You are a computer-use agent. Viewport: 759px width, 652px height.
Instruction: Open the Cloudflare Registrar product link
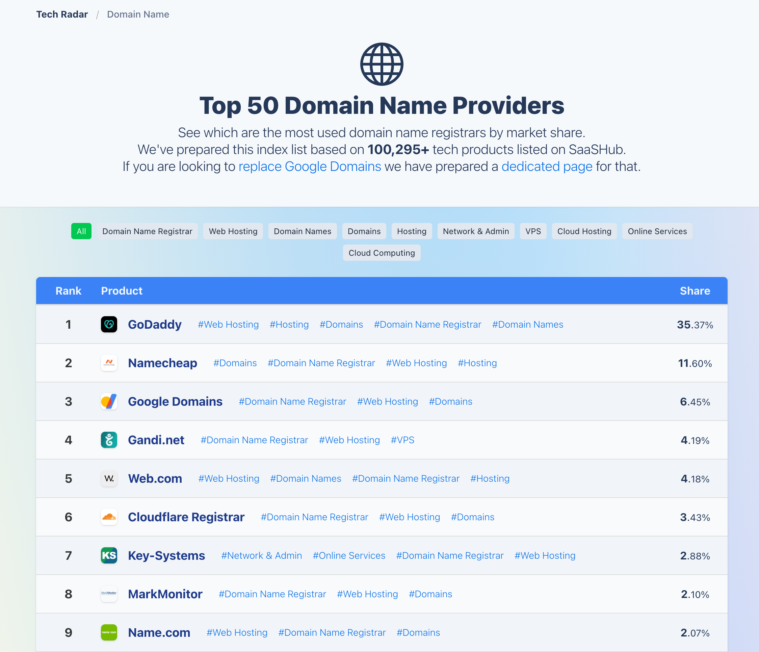click(186, 517)
